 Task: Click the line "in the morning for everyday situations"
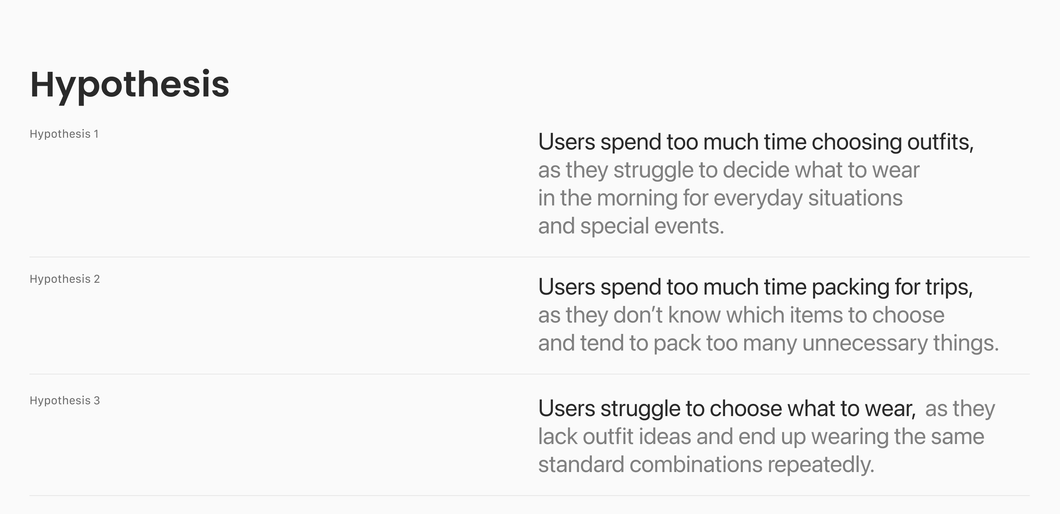tap(720, 198)
